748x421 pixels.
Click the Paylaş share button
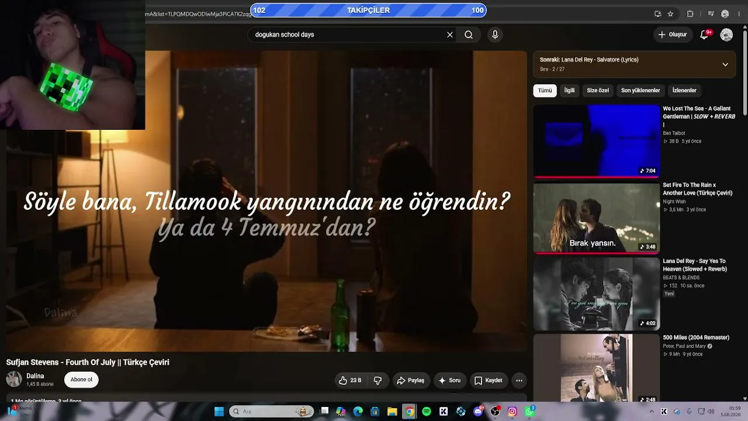pos(411,381)
